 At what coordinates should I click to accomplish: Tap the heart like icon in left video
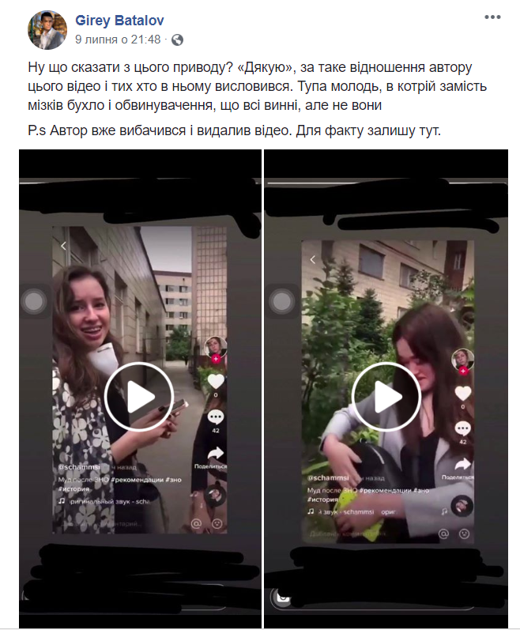click(216, 380)
